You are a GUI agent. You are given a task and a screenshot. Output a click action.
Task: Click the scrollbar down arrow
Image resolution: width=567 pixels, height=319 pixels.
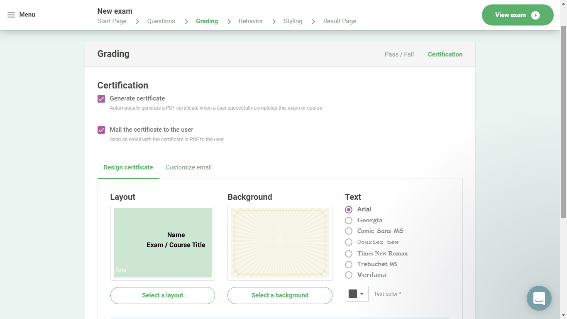(563, 315)
